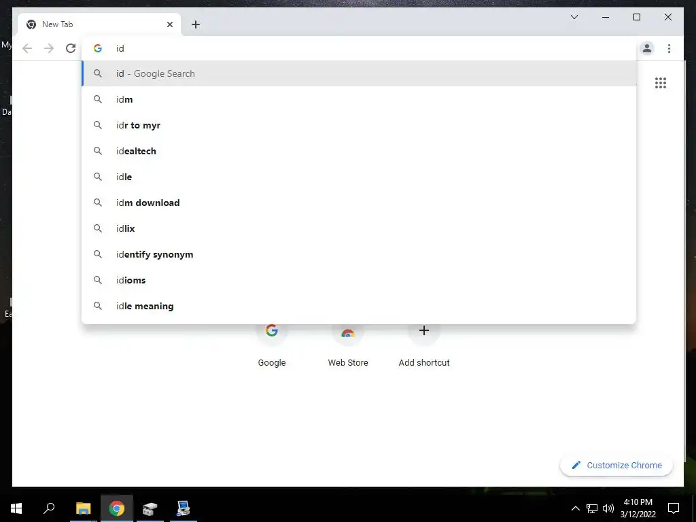The height and width of the screenshot is (522, 696).
Task: Open Windows taskbar search
Action: point(49,508)
